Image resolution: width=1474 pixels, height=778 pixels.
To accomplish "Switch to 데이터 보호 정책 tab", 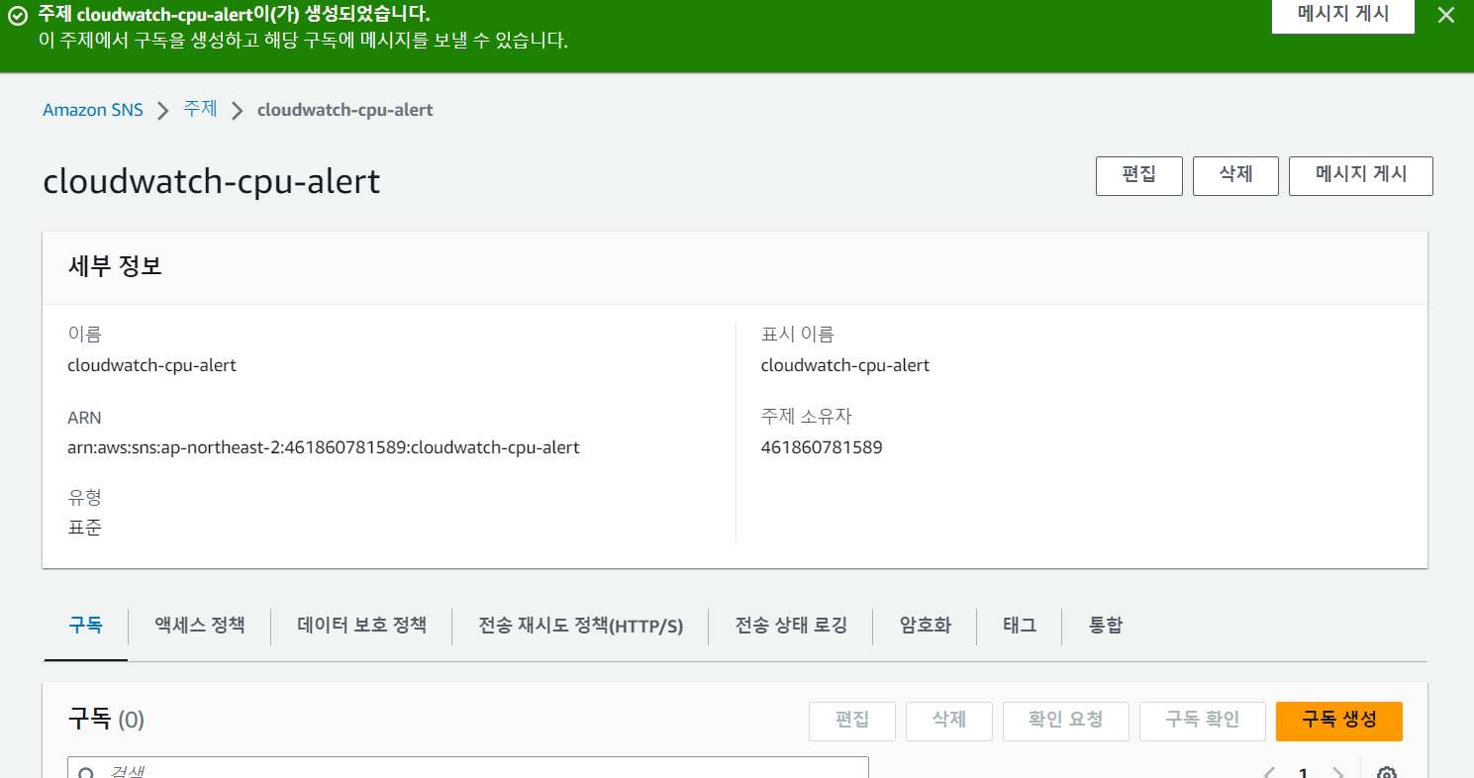I will (361, 626).
